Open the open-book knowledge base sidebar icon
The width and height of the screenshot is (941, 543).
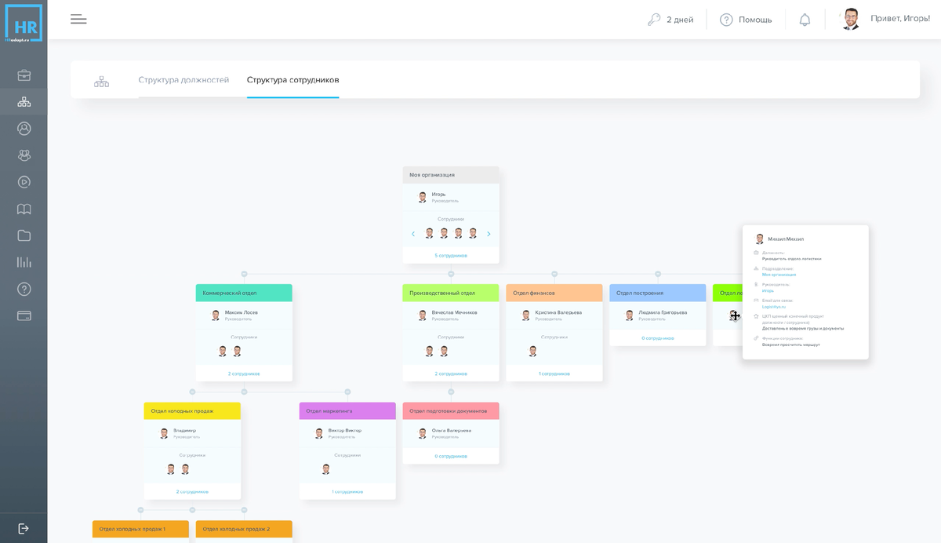click(x=24, y=209)
